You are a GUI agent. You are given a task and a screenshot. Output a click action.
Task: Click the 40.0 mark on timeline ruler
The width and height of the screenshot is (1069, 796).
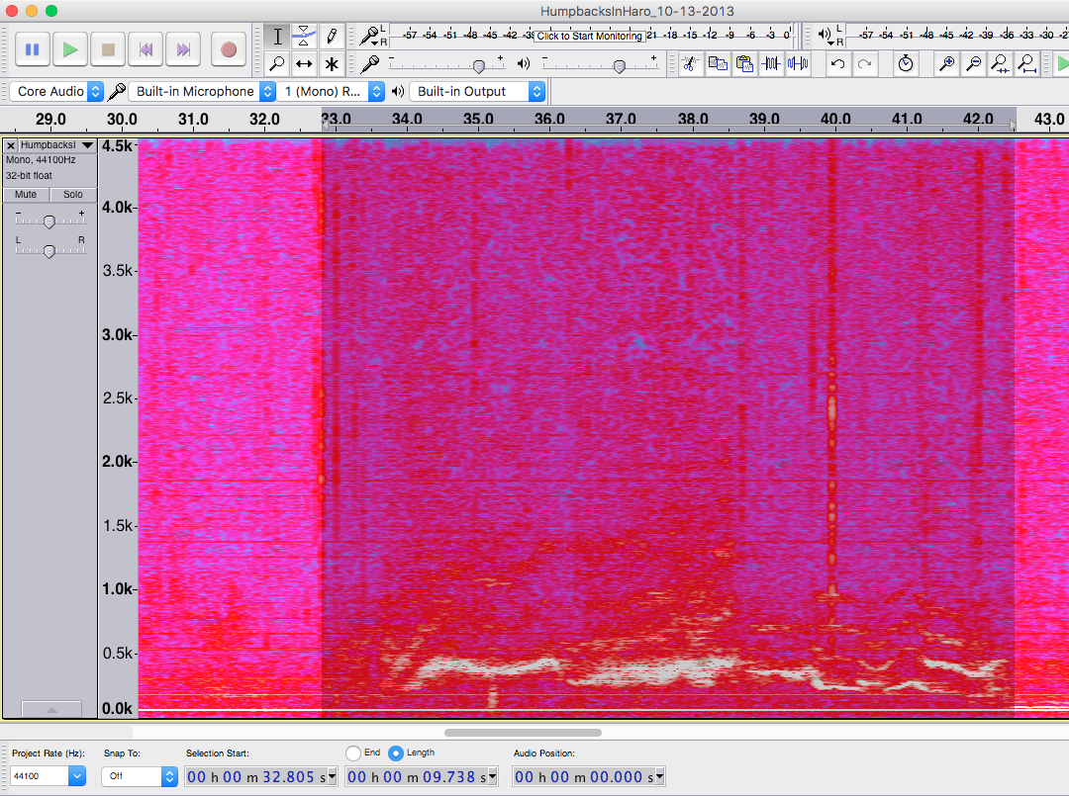[x=834, y=120]
